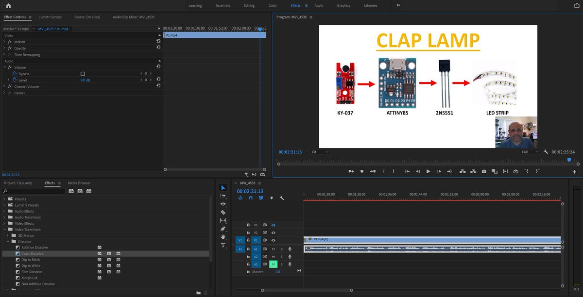The width and height of the screenshot is (583, 297).
Task: Filter effects by YUV Effects icon
Action: pyautogui.click(x=89, y=191)
